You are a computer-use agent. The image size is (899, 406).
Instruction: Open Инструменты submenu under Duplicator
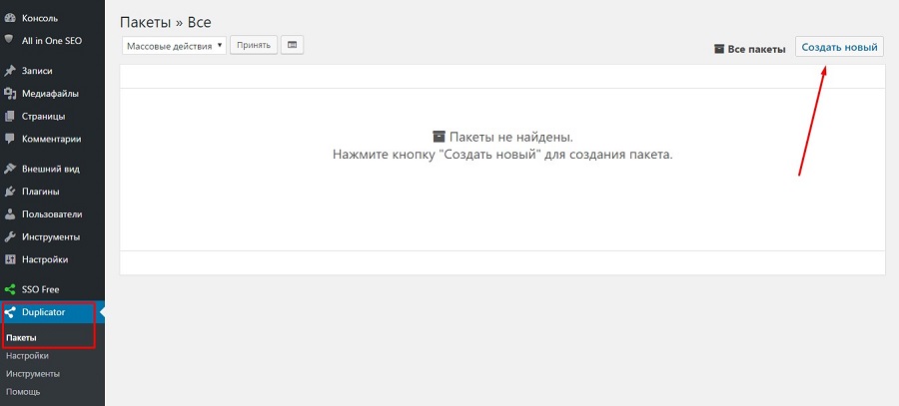click(33, 374)
